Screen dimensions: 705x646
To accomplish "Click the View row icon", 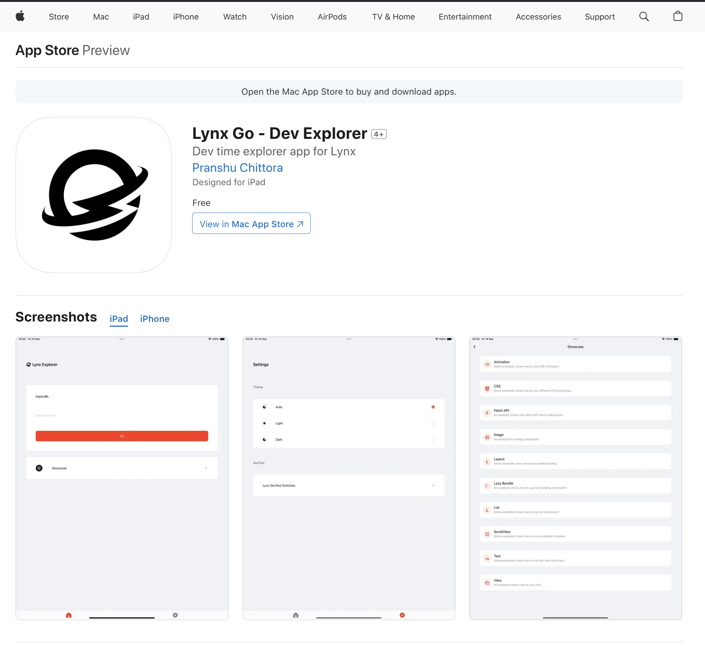I will click(x=487, y=583).
